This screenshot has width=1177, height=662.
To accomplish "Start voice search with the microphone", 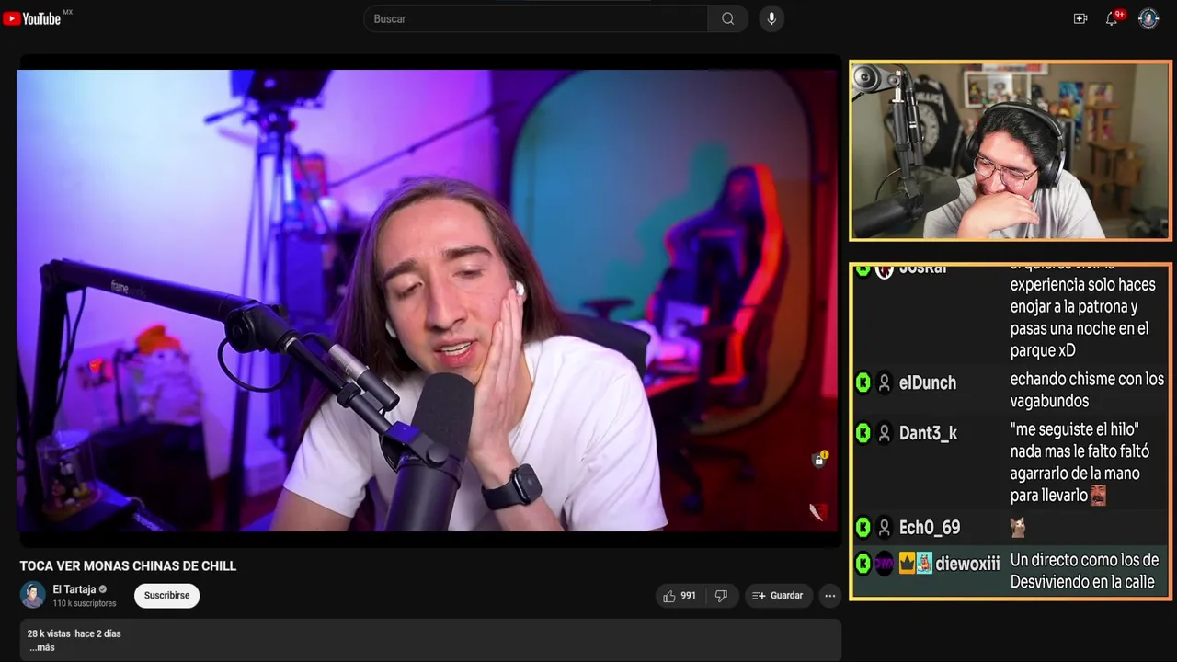I will (x=771, y=18).
